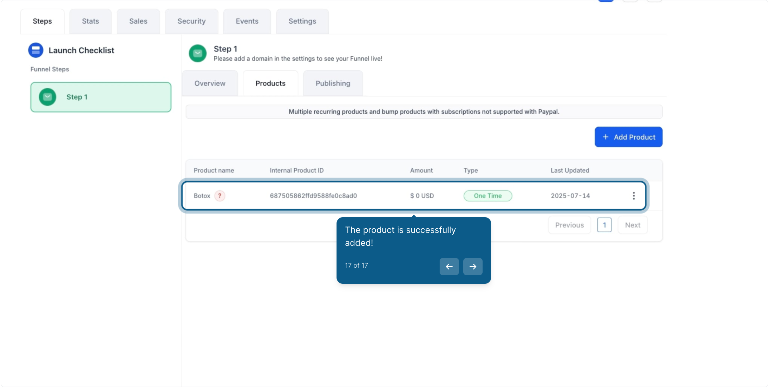The width and height of the screenshot is (769, 387).
Task: Click the question mark icon beside Botox
Action: click(x=220, y=196)
